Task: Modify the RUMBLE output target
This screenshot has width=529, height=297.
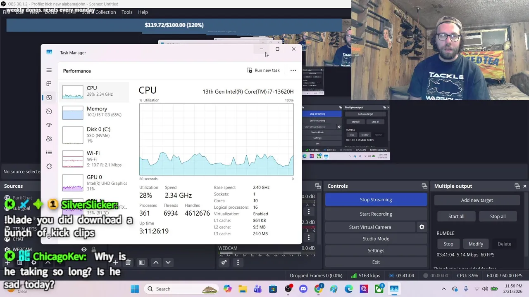Action: [476, 244]
